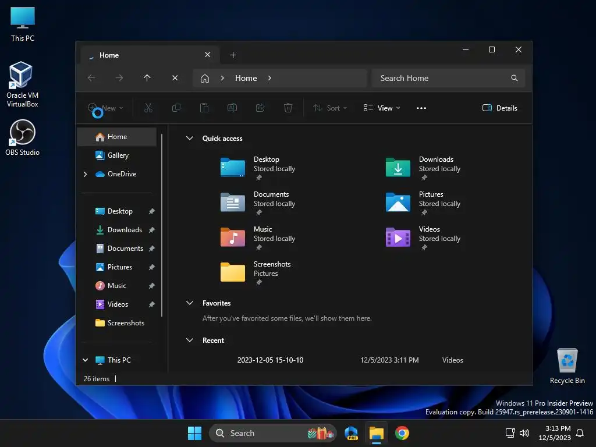This screenshot has height=447, width=596.
Task: Unpin Videos in the navigation pane
Action: tap(152, 304)
